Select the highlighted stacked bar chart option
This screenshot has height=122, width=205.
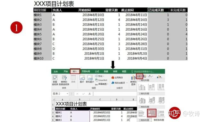[x=152, y=113]
